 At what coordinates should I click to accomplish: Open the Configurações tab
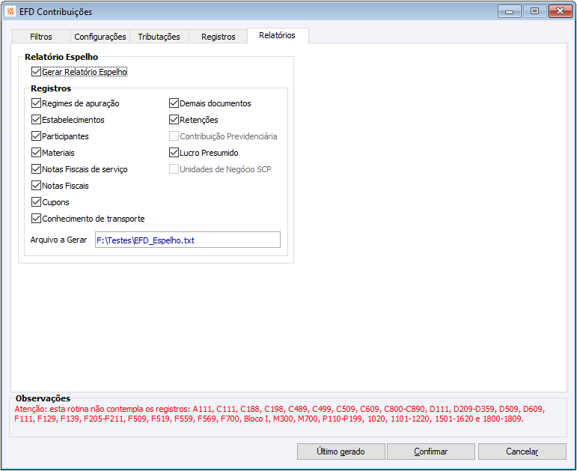pos(100,37)
